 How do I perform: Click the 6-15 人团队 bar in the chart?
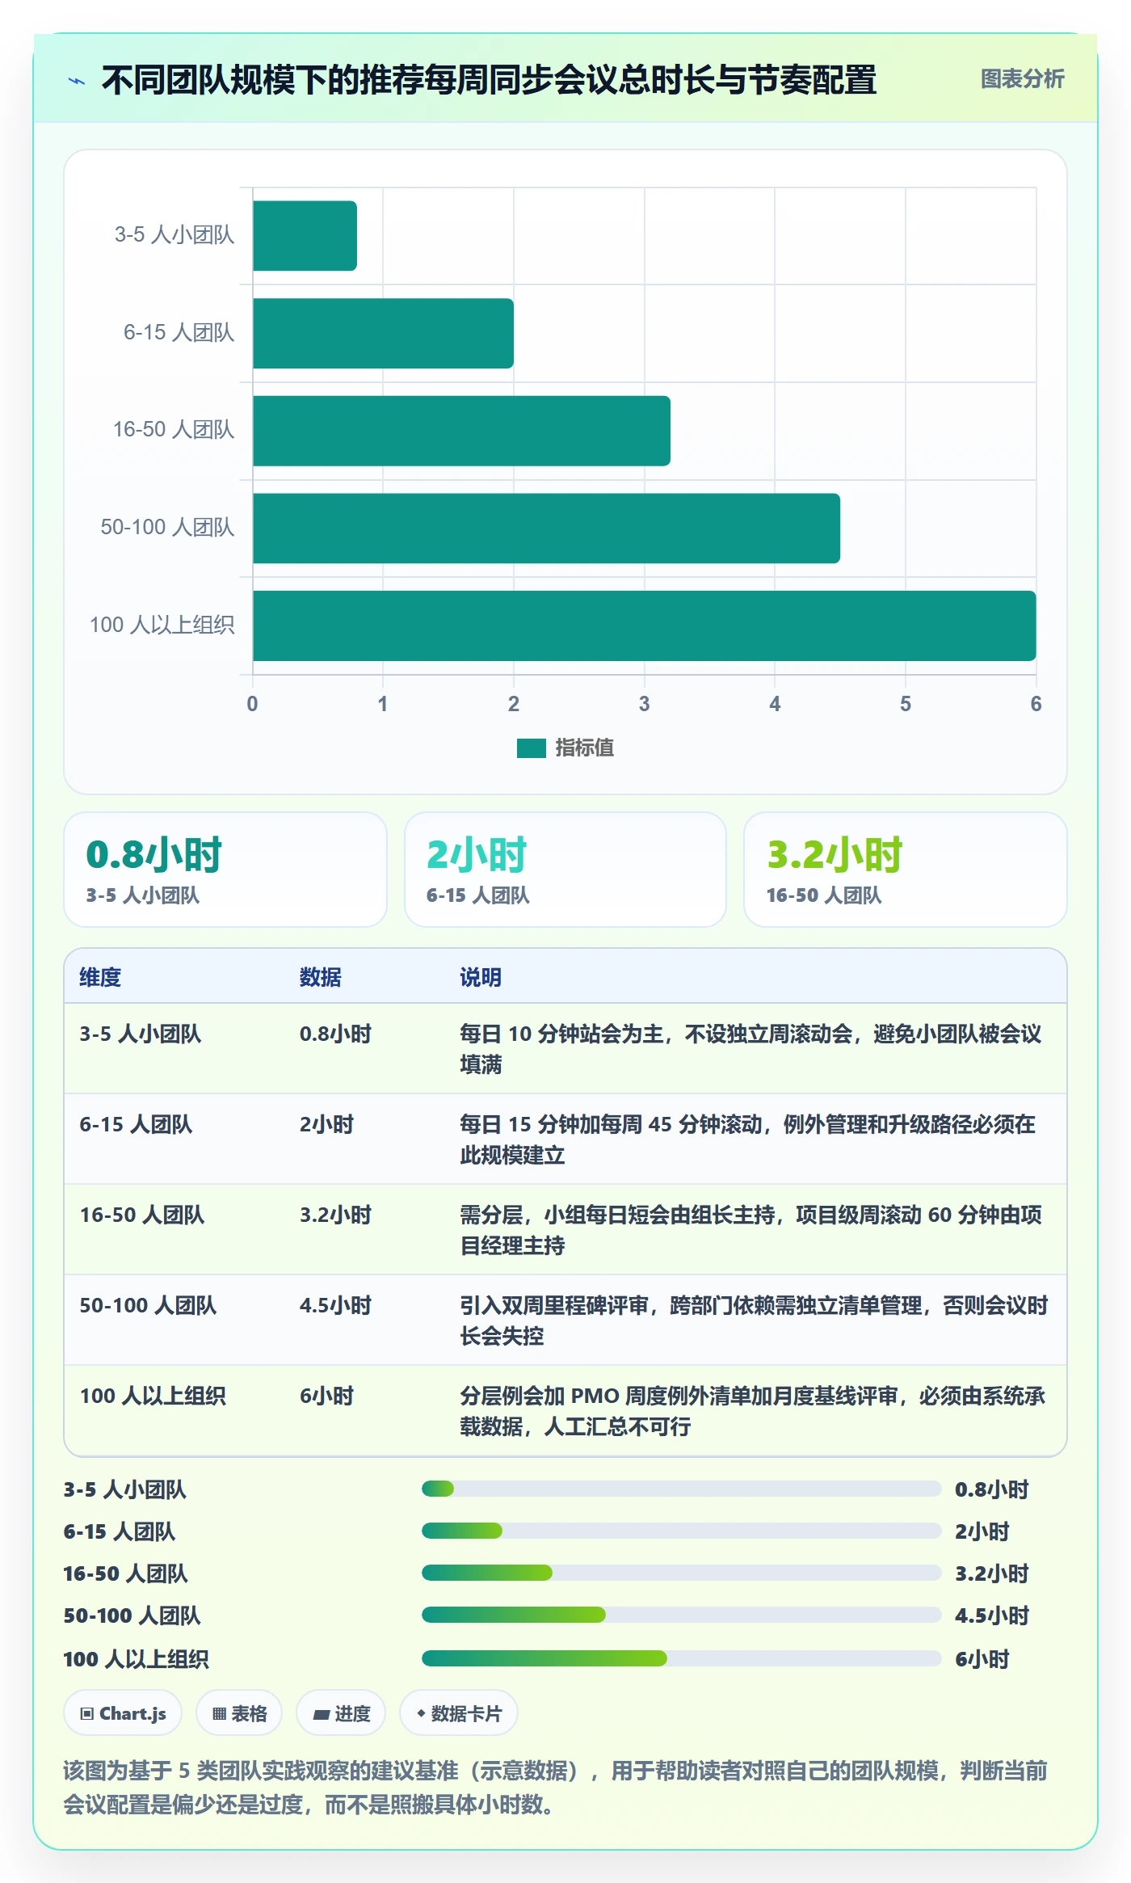click(x=383, y=333)
